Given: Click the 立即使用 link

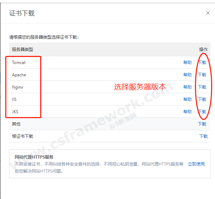Looking at the screenshot, I should (x=196, y=164).
